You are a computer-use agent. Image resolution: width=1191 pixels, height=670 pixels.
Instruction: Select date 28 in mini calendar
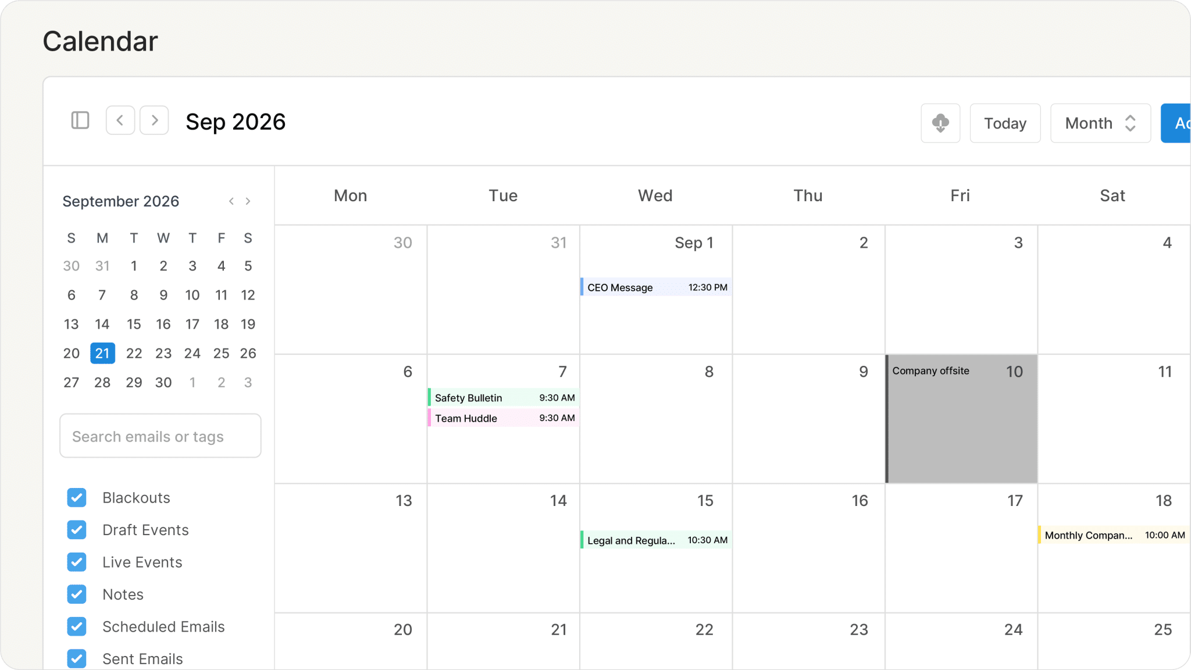102,382
